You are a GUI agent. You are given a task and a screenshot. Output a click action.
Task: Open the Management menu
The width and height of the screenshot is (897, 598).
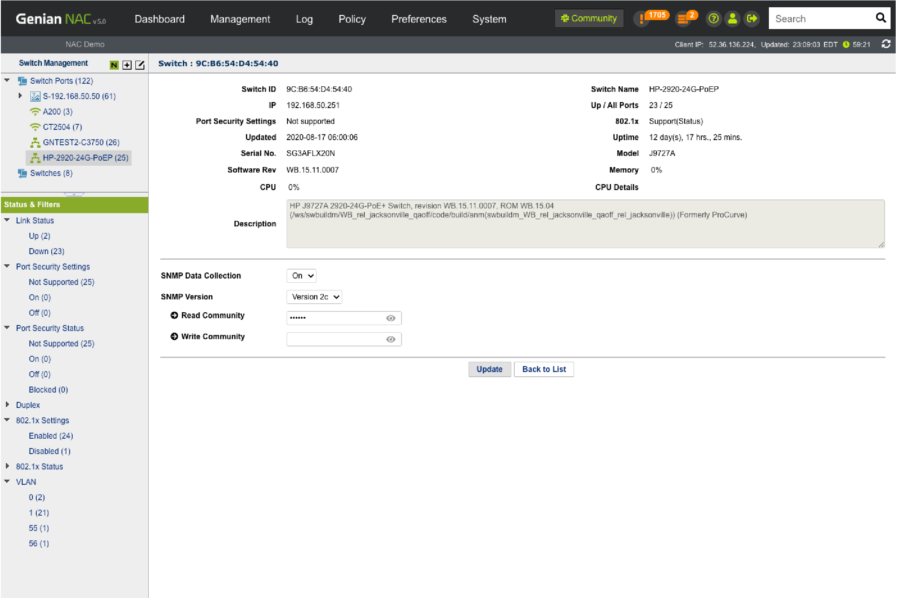point(240,19)
